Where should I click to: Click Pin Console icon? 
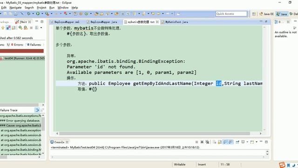[x=237, y=142]
